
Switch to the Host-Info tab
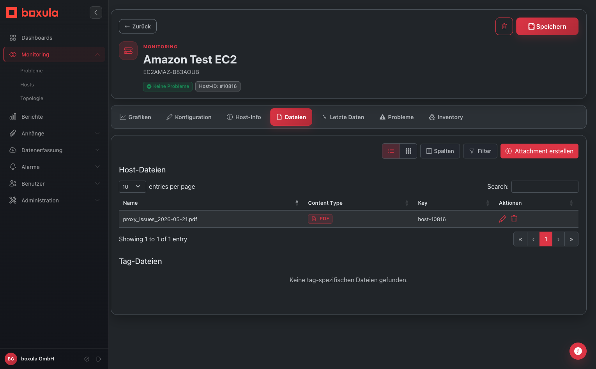(x=244, y=117)
